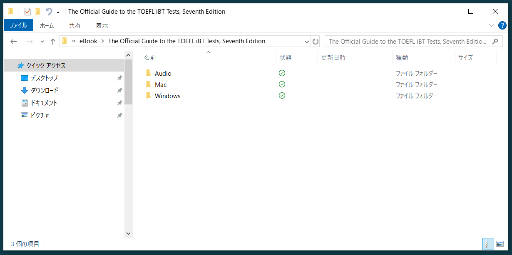Click the green sync status icon beside Audio
Viewport: 512px width, 255px height.
click(282, 73)
